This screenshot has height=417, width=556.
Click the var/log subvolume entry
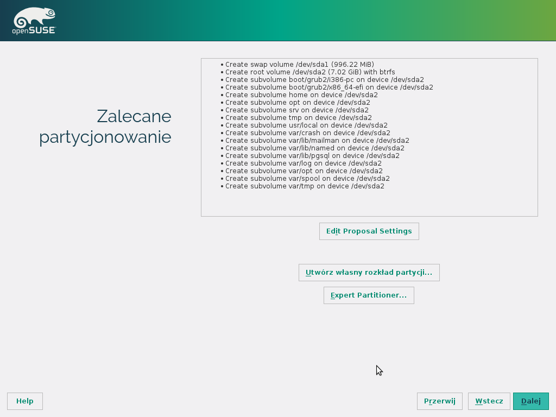point(303,163)
